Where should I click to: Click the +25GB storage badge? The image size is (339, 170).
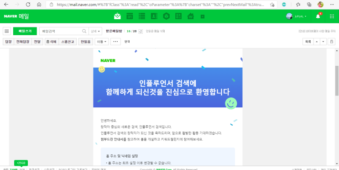[21, 163]
